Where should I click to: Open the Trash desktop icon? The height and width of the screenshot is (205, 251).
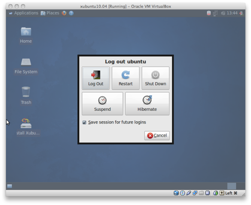[26, 96]
